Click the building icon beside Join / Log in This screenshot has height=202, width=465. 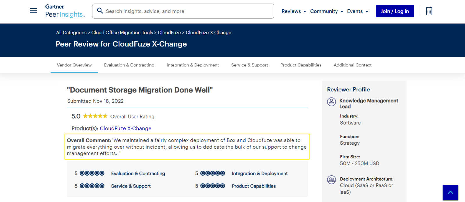tap(429, 11)
